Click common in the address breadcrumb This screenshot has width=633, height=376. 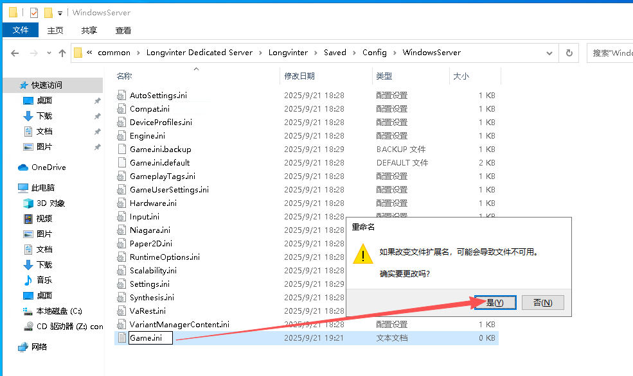[x=114, y=53]
